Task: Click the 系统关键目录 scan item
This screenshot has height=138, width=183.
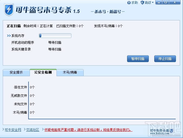Action: [x=21, y=49]
